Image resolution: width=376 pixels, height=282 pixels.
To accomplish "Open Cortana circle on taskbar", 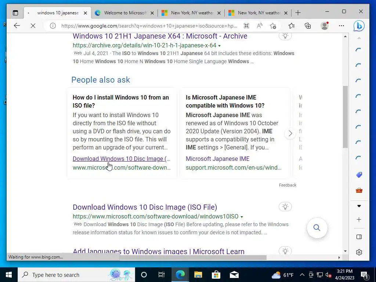I will pos(144,275).
